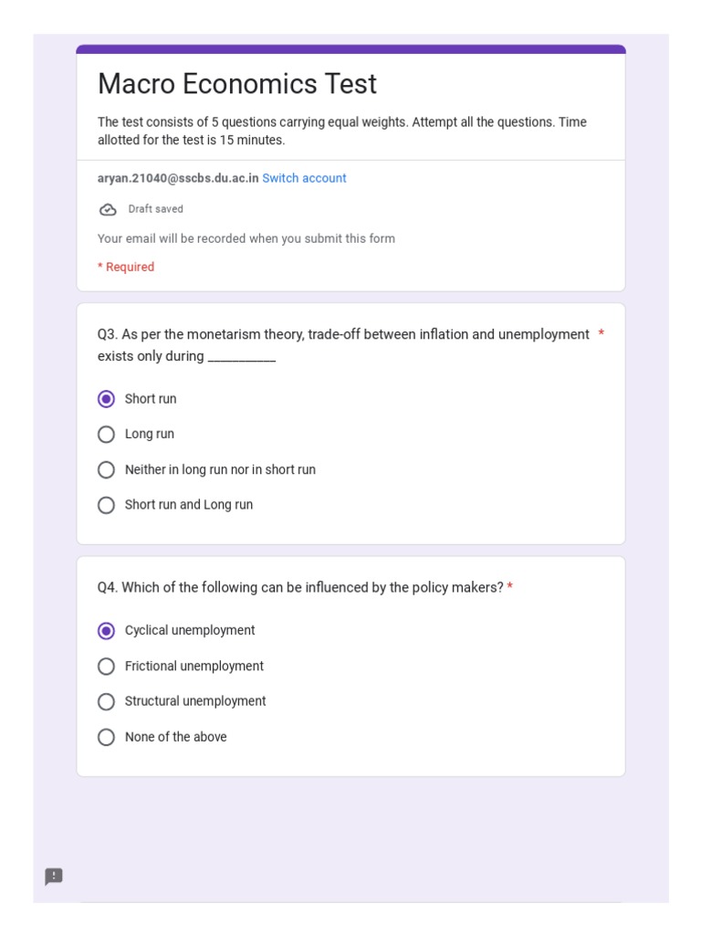Viewport: 701px width, 935px height.
Task: Click the Long run answer label
Action: coord(150,435)
